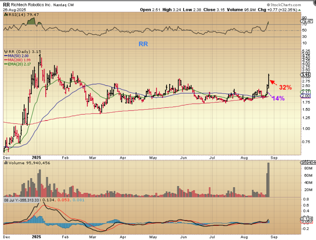
Task: Click the Volume 95,940,456 panel label
Action: pyautogui.click(x=29, y=163)
